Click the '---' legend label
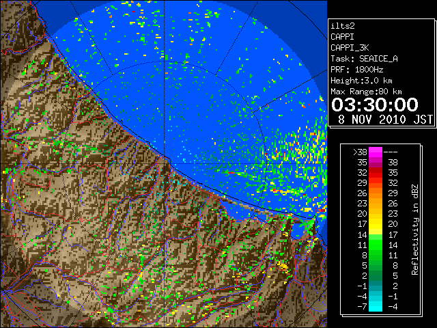Screen dimensions: 437x328 (391, 152)
